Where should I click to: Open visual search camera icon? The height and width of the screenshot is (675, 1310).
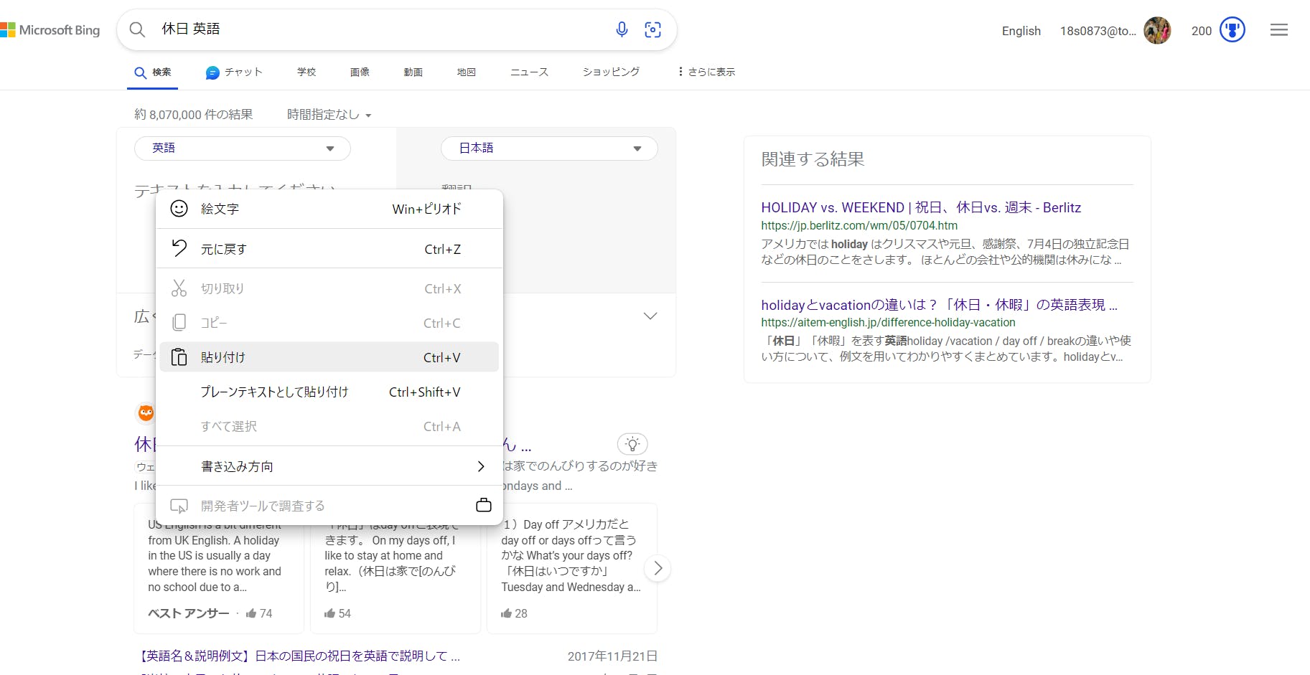point(652,29)
